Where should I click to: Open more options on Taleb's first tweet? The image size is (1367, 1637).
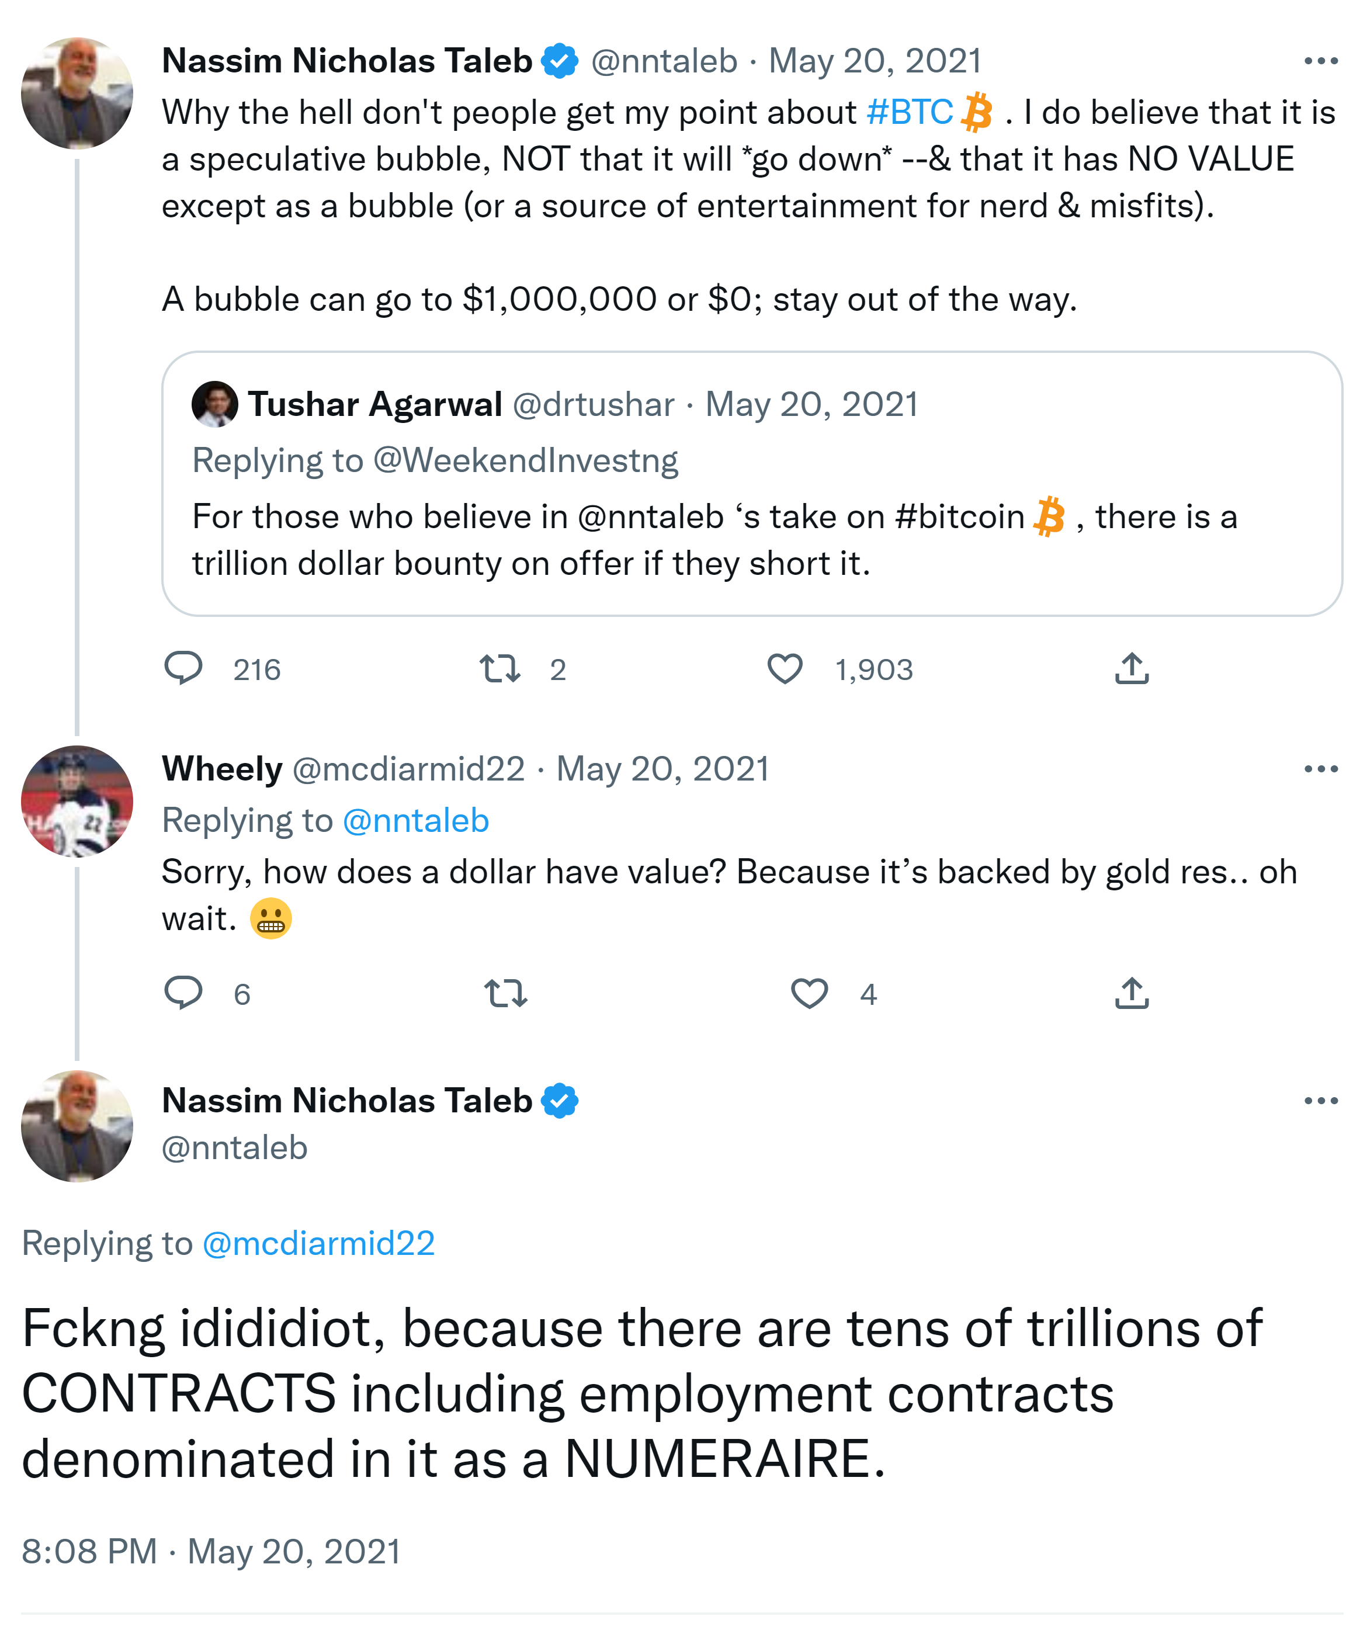pyautogui.click(x=1321, y=61)
